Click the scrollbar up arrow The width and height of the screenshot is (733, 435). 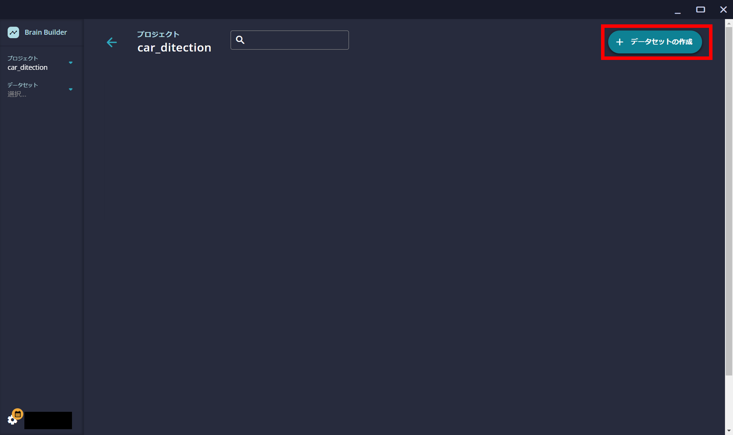pos(729,23)
